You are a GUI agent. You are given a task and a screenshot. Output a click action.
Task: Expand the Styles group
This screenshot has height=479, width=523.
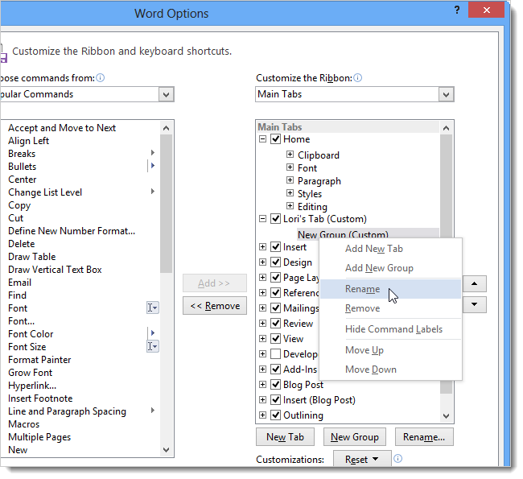point(290,193)
